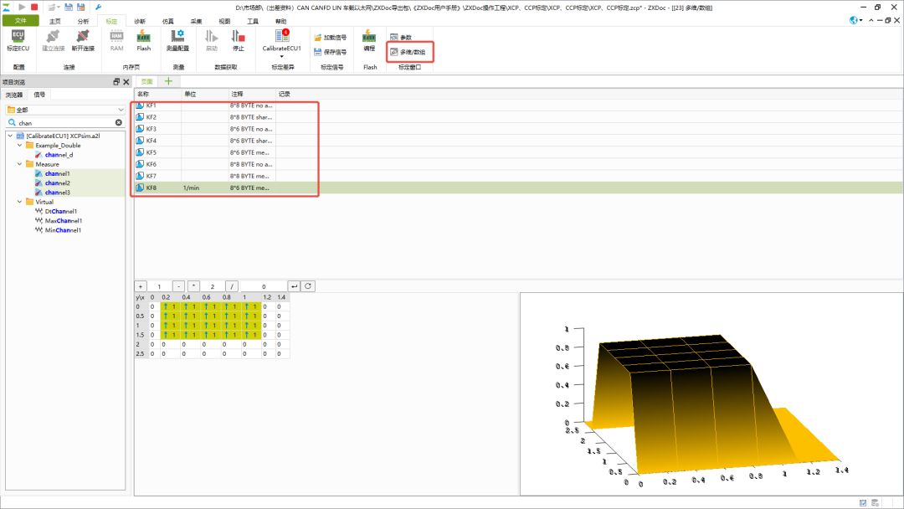Open the CalibrateECU1 dropdown
This screenshot has height=509, width=904.
tap(281, 56)
